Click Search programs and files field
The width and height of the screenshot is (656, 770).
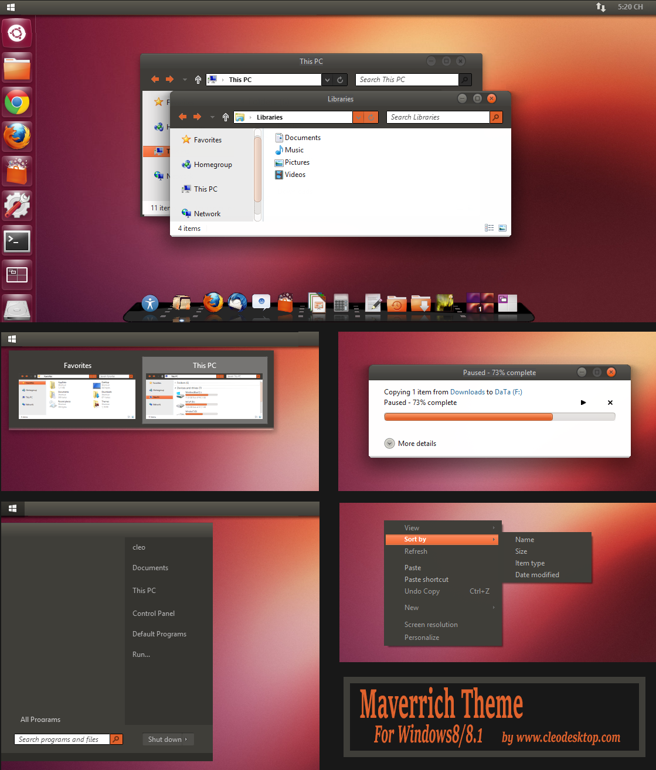tap(62, 740)
